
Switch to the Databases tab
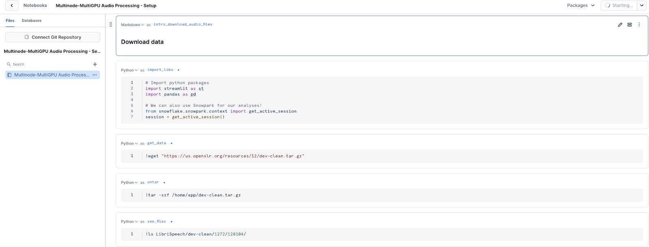[32, 20]
